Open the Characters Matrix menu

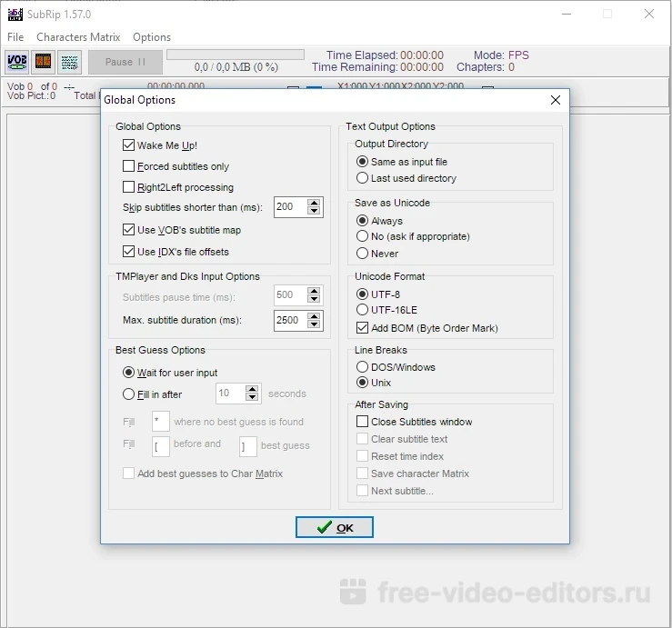pos(78,37)
